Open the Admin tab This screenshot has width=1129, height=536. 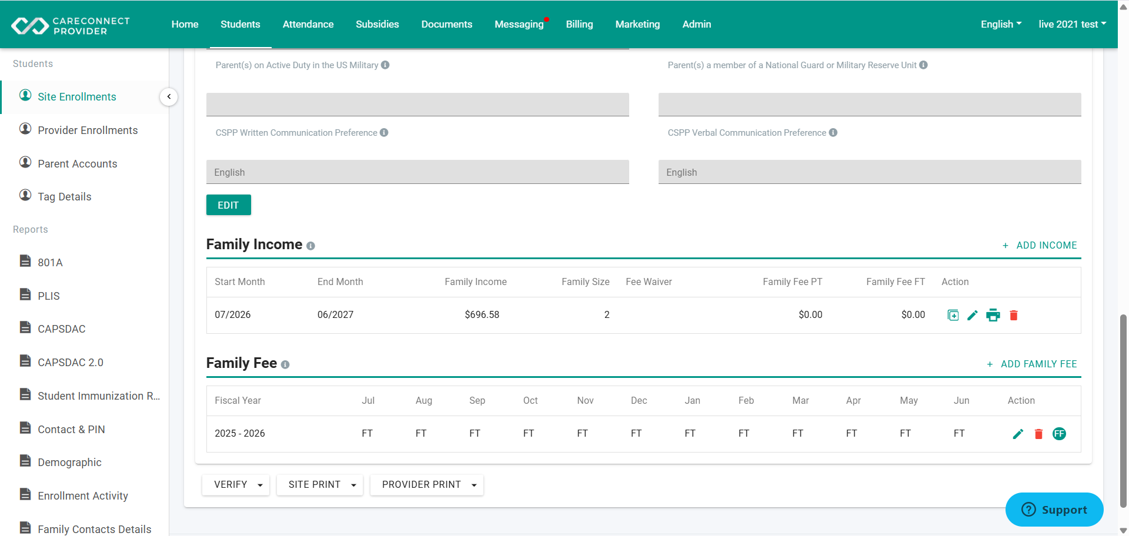[x=697, y=24]
